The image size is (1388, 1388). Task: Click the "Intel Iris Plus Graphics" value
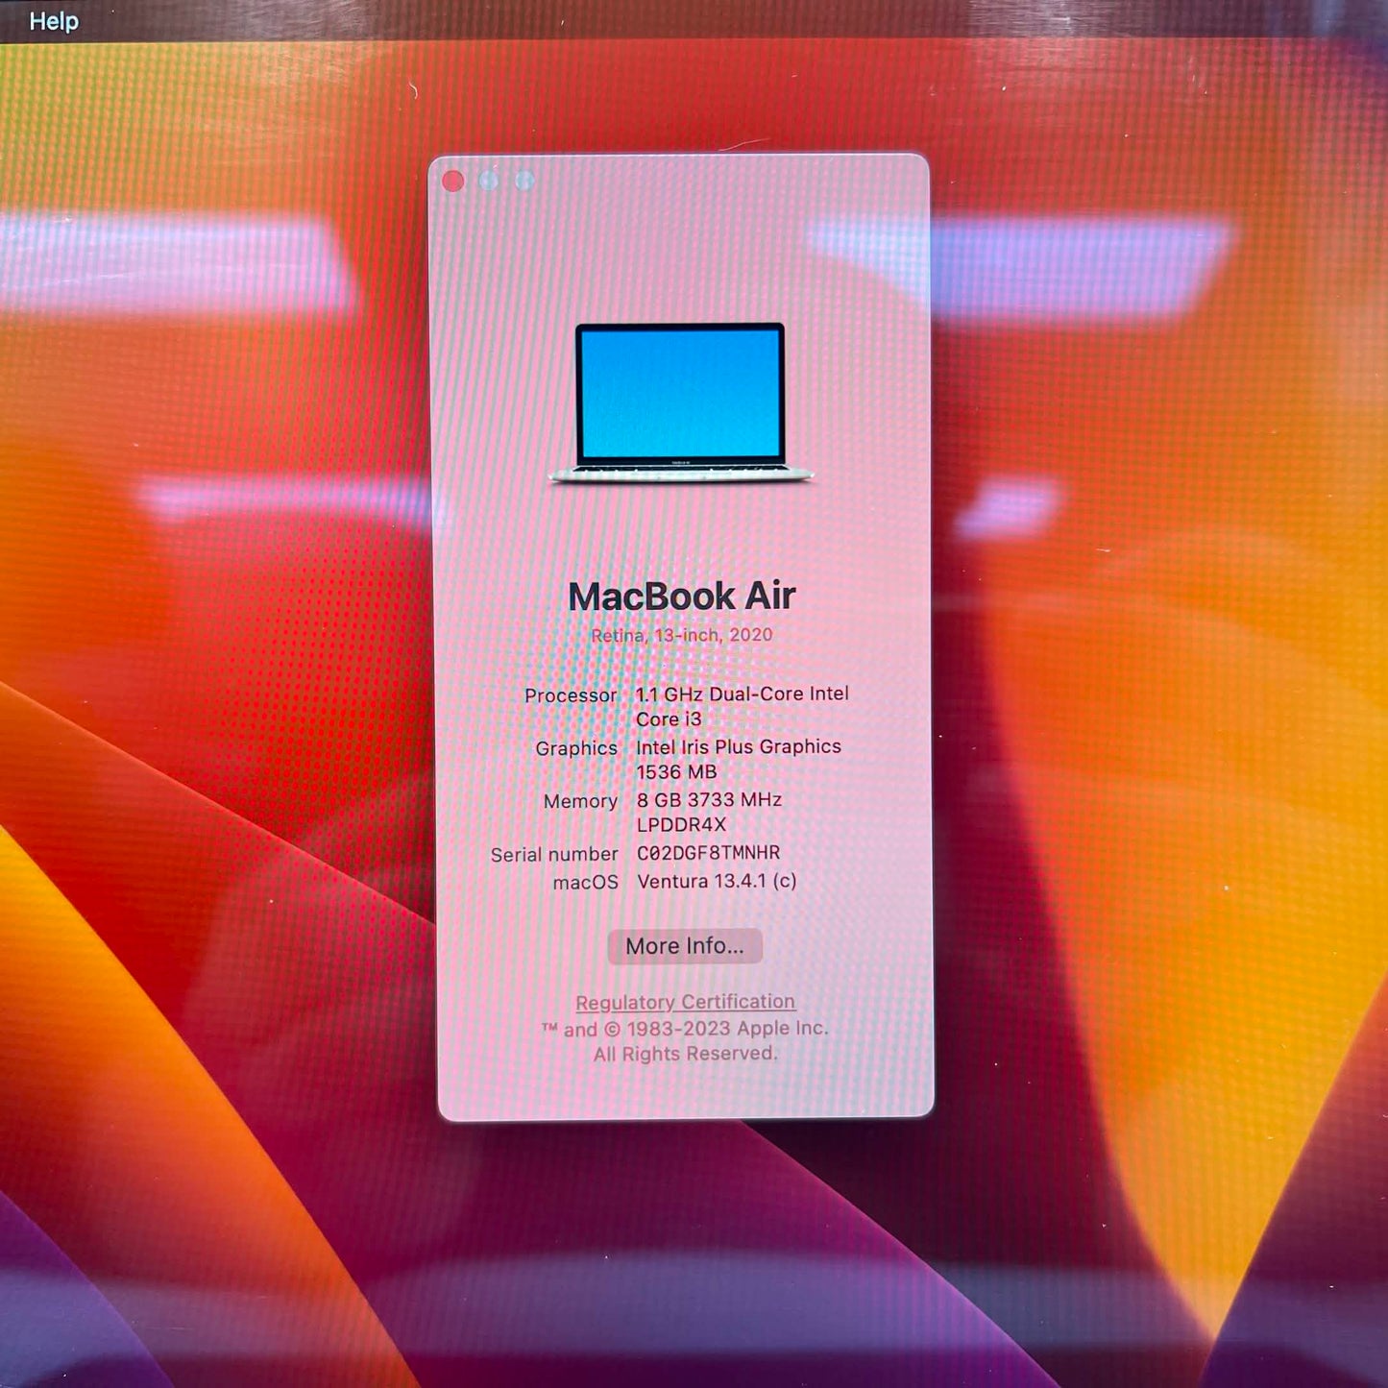click(739, 746)
